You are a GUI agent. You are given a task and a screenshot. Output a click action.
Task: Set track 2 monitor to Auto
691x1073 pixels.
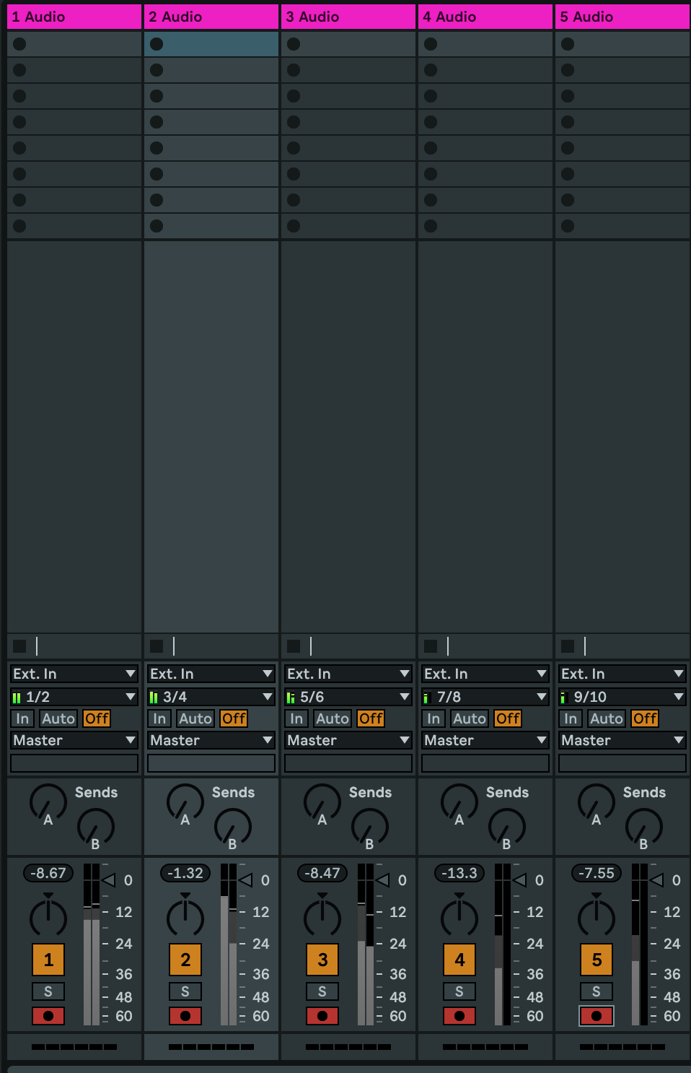tap(195, 718)
